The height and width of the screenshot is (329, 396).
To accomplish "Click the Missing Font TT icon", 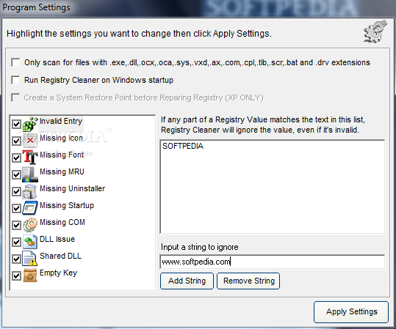I will click(x=30, y=158).
